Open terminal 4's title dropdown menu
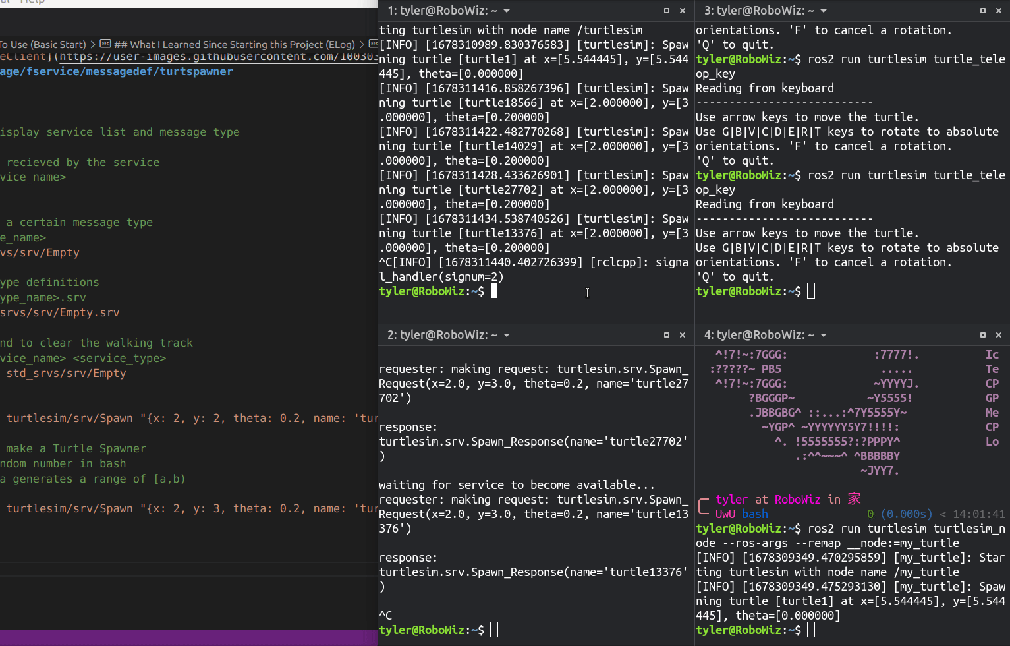This screenshot has width=1010, height=646. tap(822, 334)
